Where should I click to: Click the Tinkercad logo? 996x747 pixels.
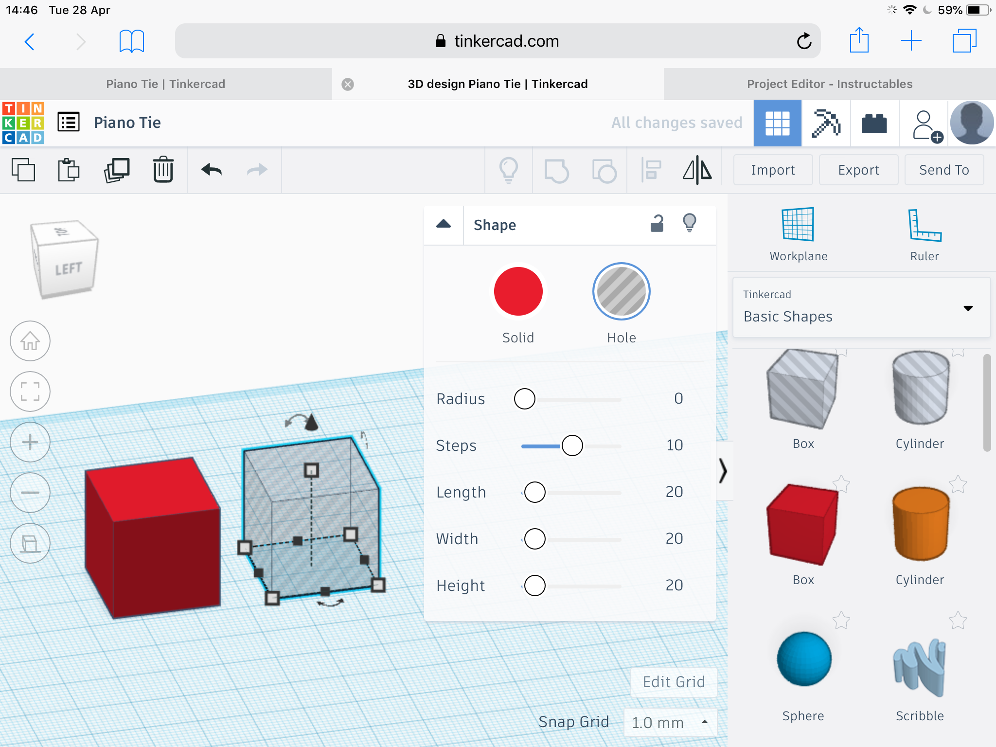point(23,123)
